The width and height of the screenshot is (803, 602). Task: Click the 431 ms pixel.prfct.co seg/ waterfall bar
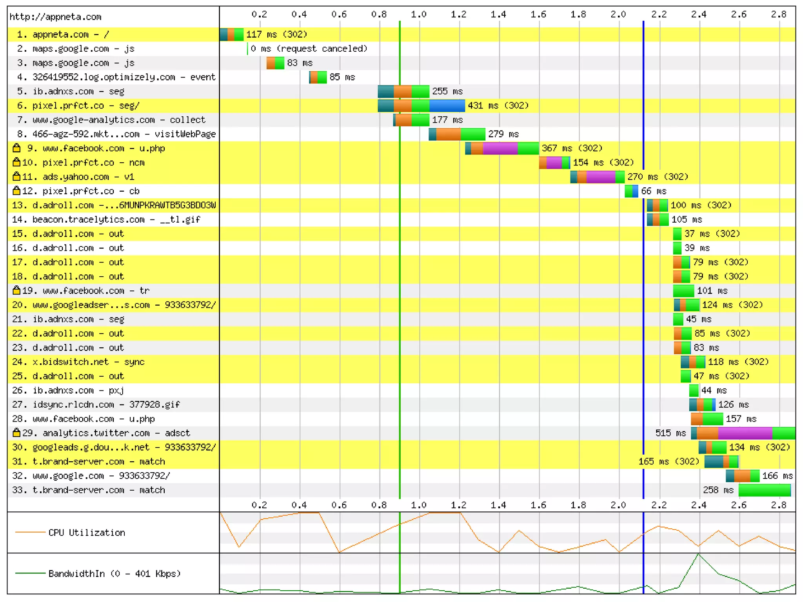pos(421,105)
